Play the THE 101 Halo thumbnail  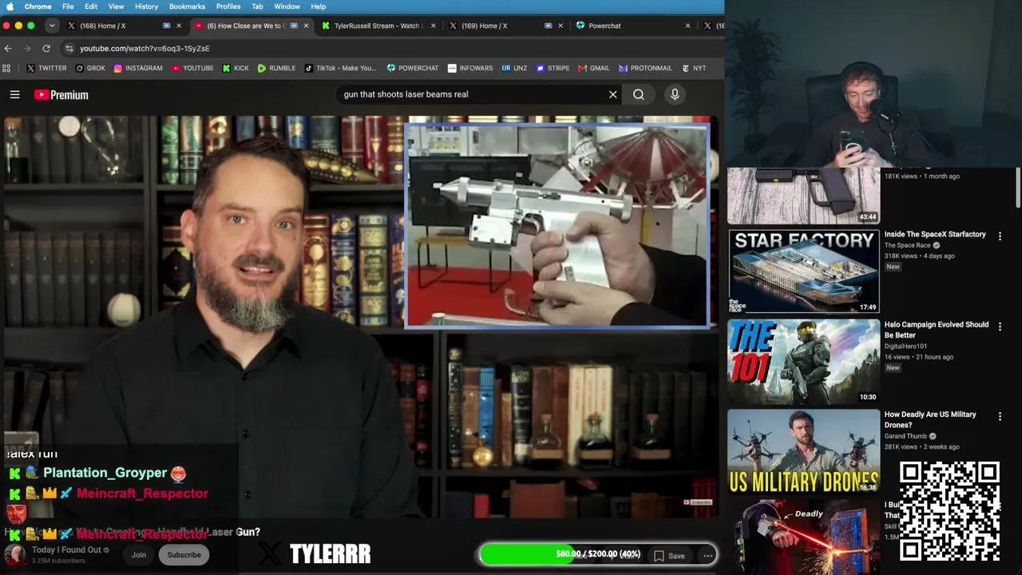[x=803, y=362]
